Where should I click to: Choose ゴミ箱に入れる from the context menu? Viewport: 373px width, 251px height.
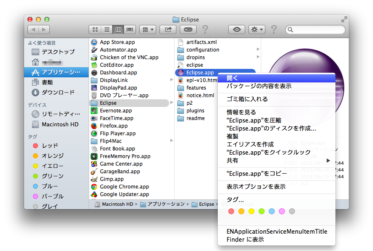pyautogui.click(x=277, y=99)
